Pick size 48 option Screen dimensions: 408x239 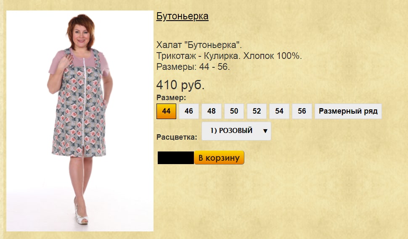coord(211,111)
